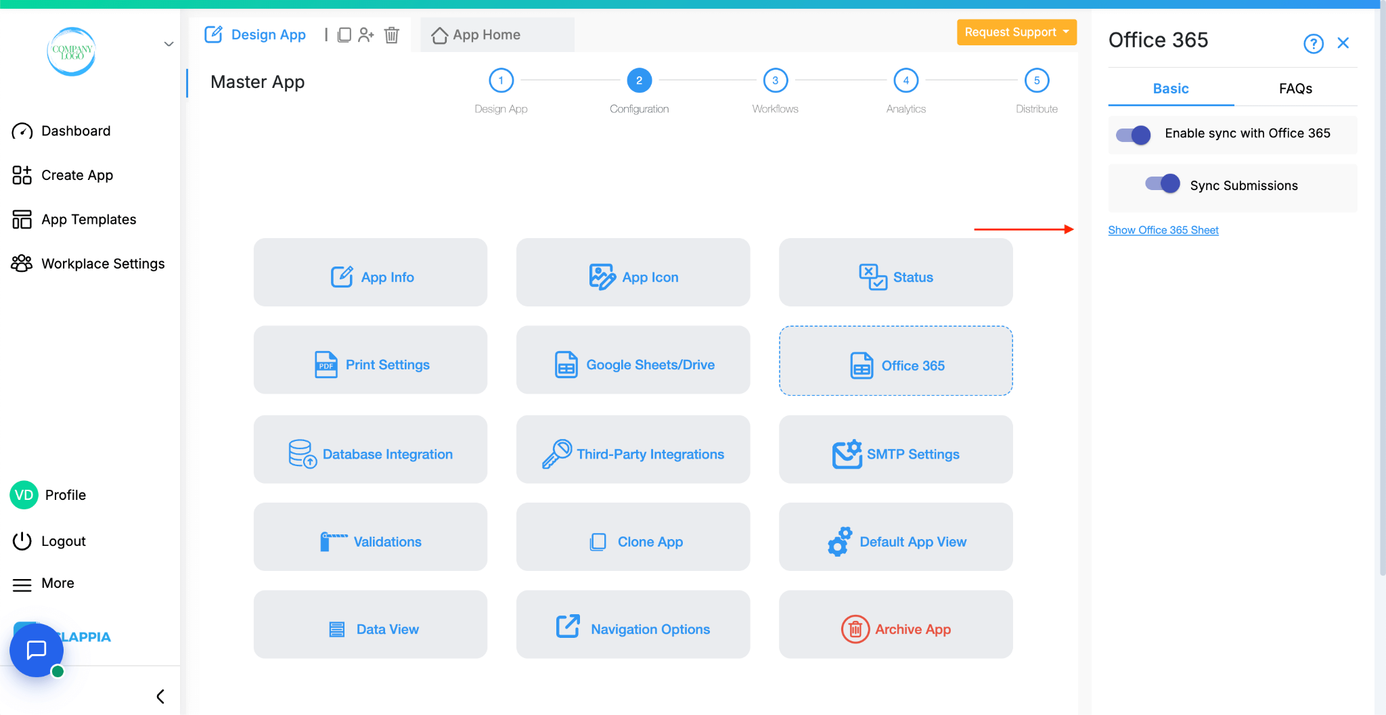The image size is (1386, 715).
Task: Click the Archive App card
Action: [895, 624]
